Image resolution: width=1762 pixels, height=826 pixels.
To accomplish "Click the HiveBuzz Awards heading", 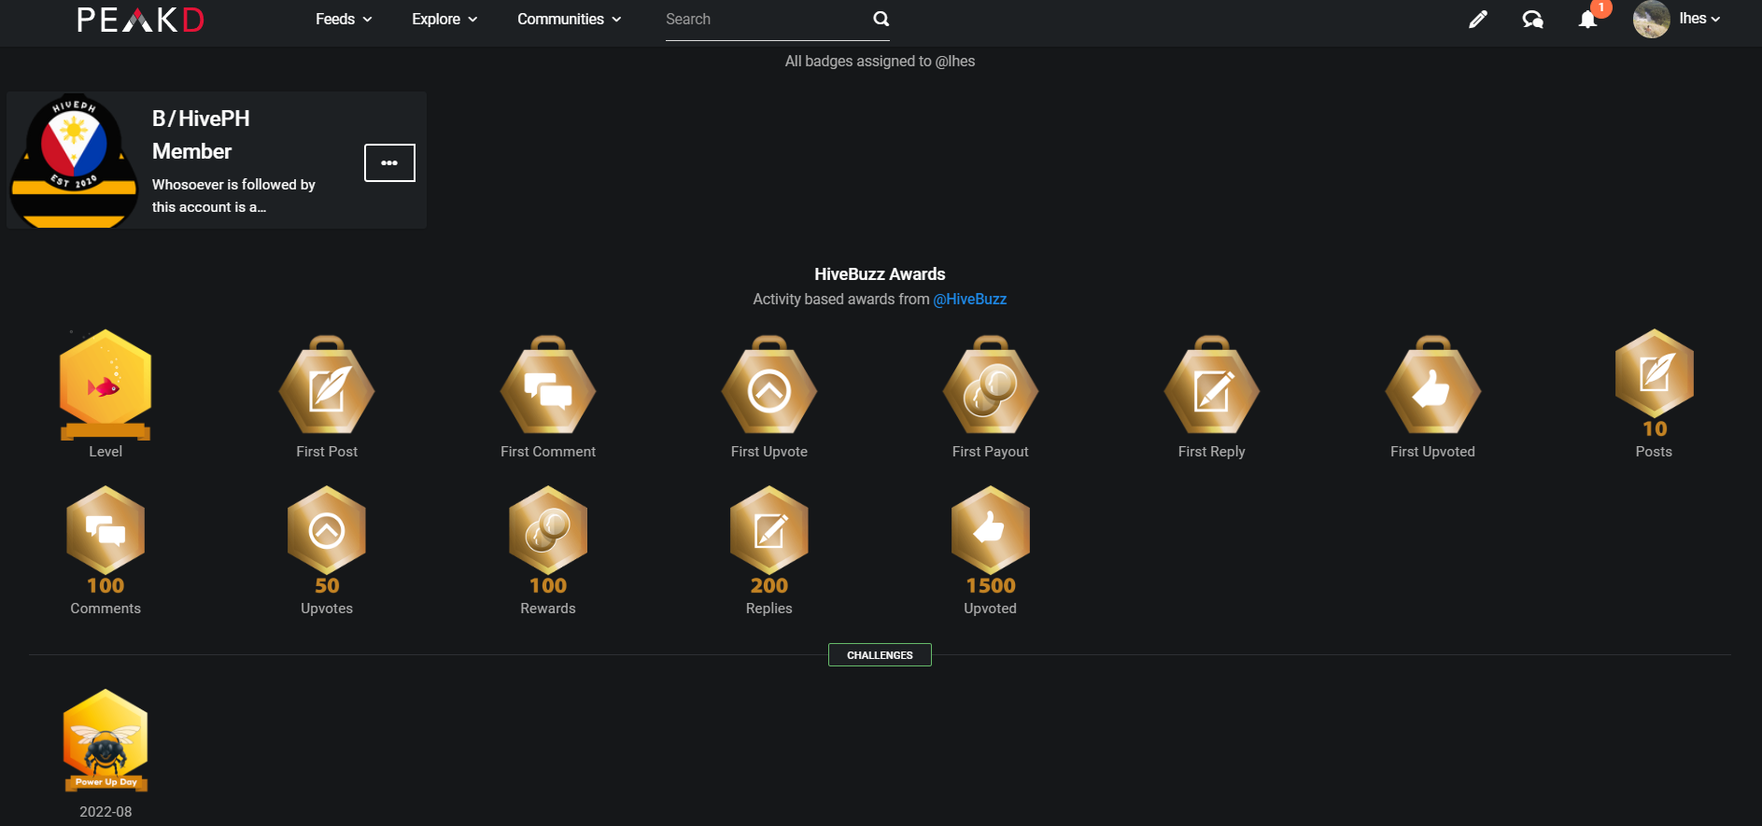I will coord(880,274).
